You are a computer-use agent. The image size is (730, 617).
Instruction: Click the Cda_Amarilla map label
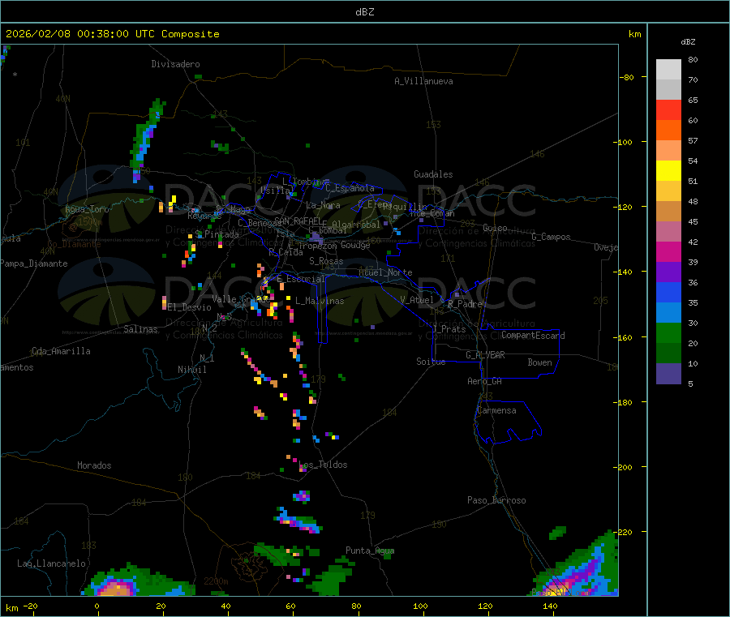(61, 351)
